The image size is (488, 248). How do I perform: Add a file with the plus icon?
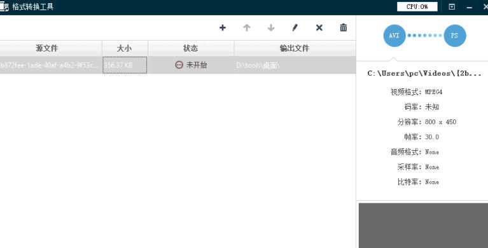pyautogui.click(x=223, y=28)
